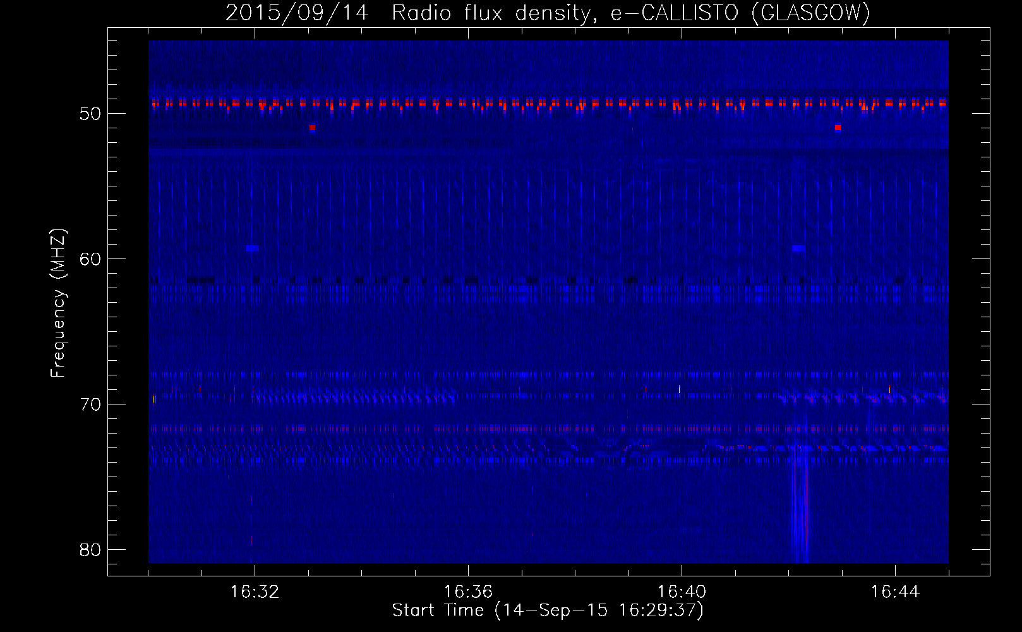Click the 16:36 time tick label

(x=468, y=592)
